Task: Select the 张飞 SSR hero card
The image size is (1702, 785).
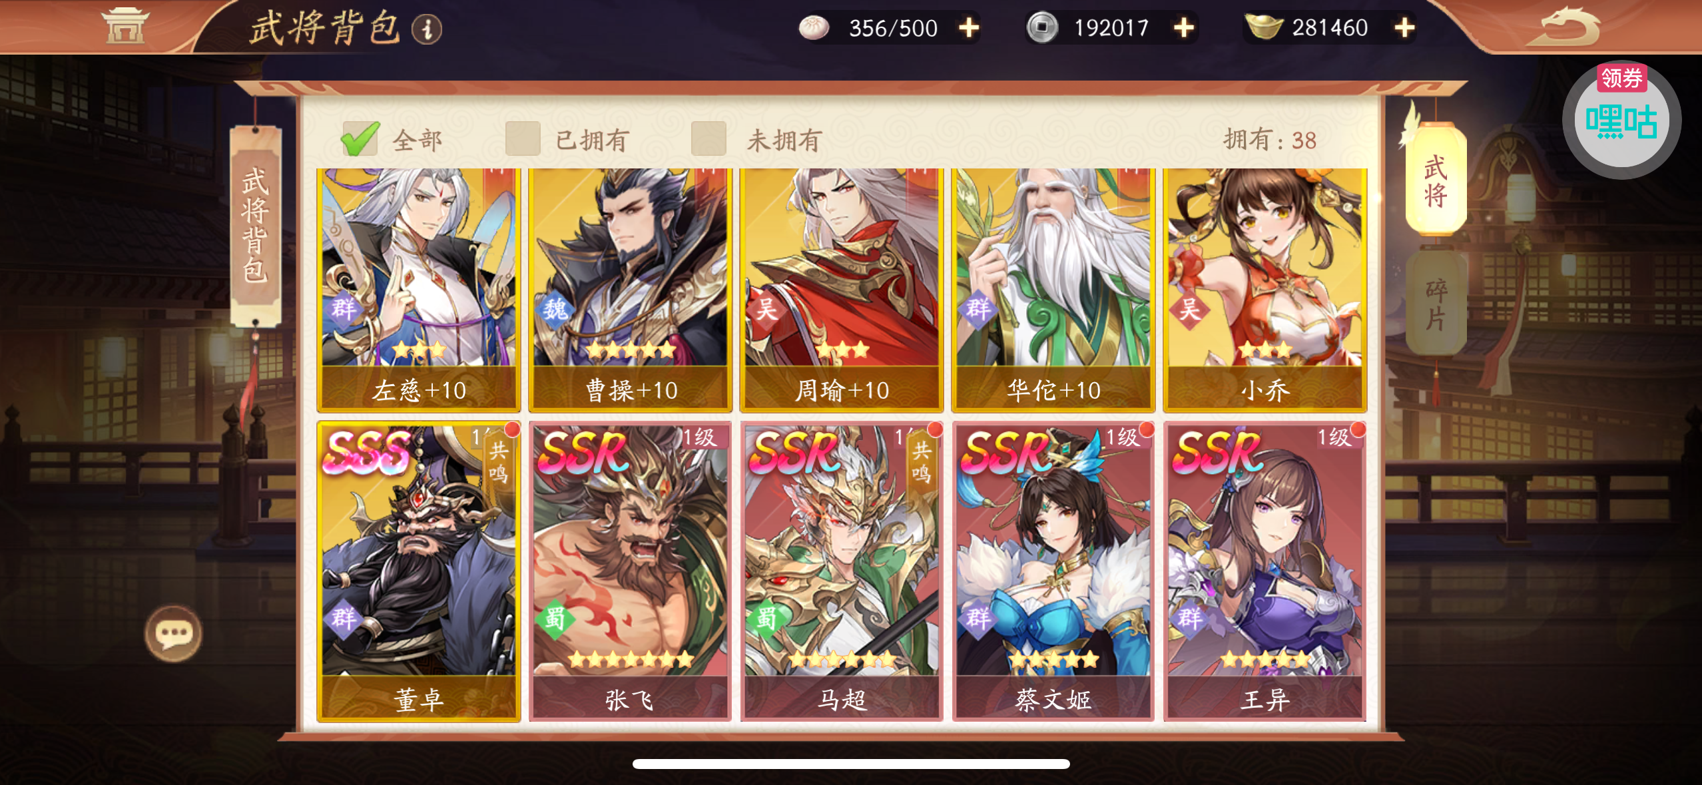Action: click(630, 571)
